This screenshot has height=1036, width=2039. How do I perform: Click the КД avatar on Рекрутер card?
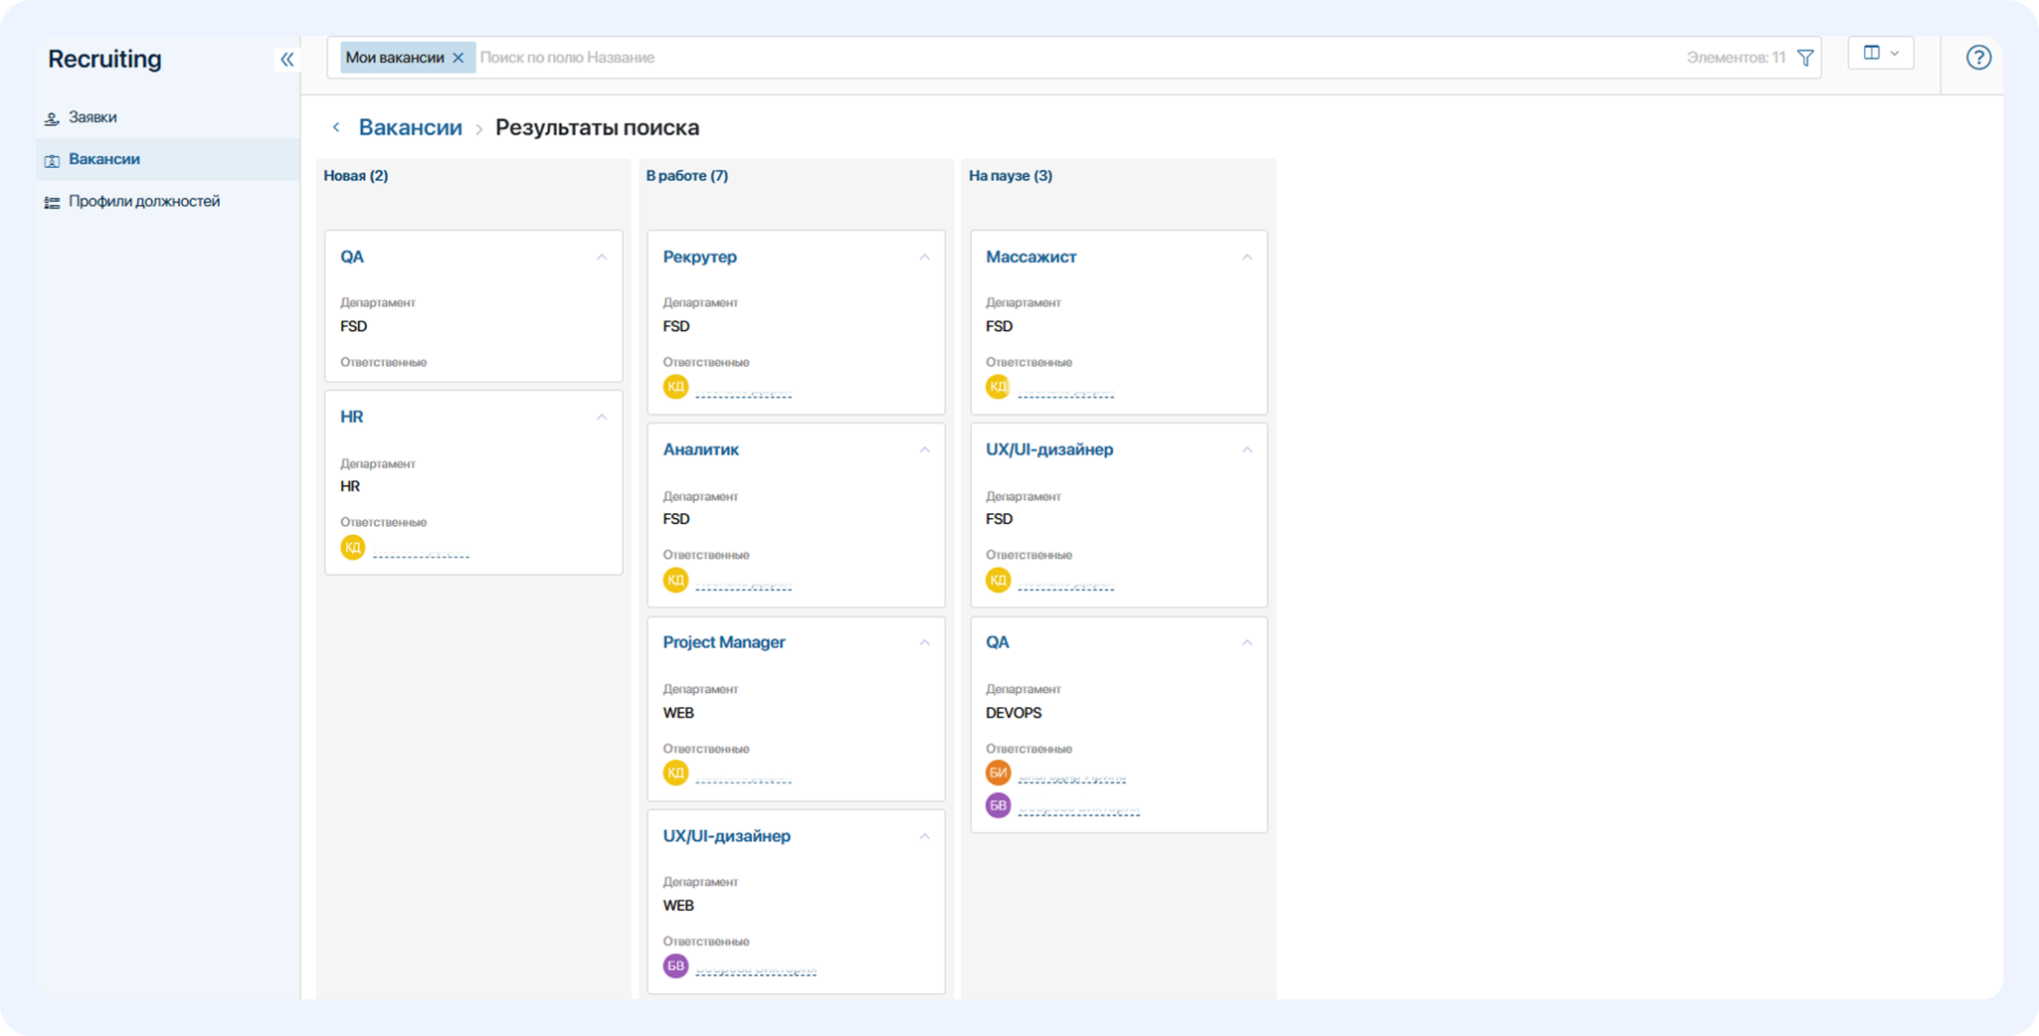[x=675, y=387]
